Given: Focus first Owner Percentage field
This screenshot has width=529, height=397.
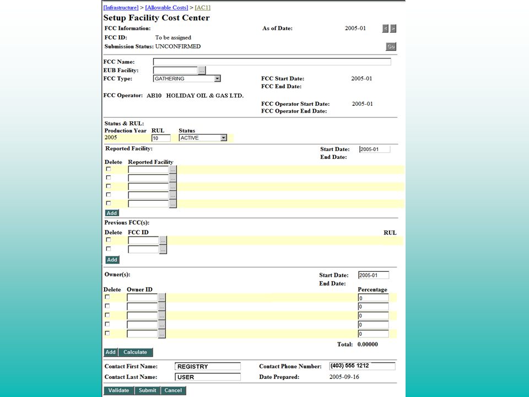Looking at the screenshot, I should tap(373, 298).
